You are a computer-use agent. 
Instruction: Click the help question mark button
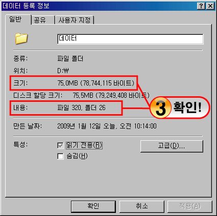tap(201, 6)
